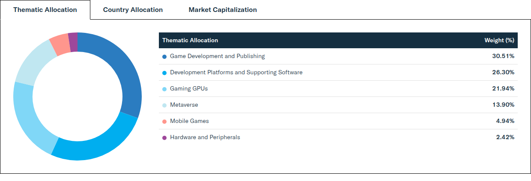Click the 26.30% weight value

[x=503, y=73]
